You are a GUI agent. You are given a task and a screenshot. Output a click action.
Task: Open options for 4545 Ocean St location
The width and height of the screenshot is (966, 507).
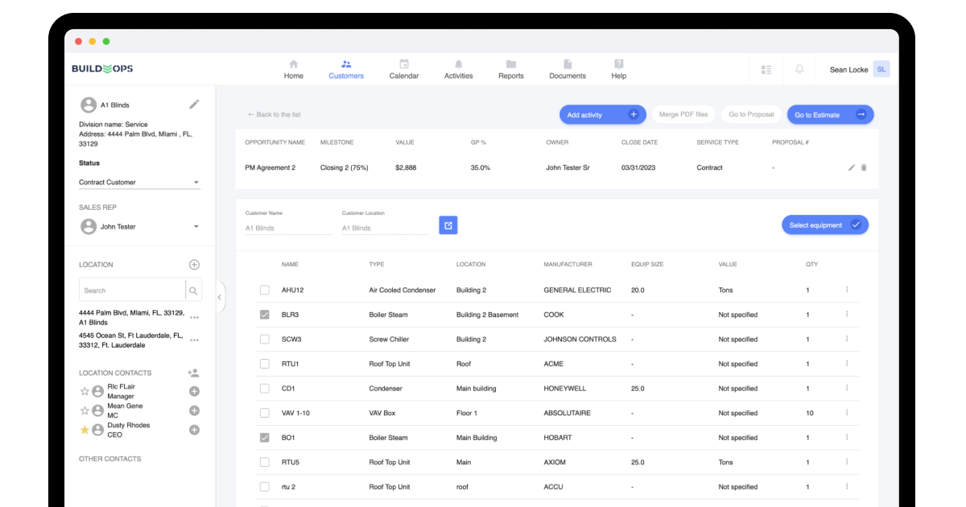[x=194, y=340]
